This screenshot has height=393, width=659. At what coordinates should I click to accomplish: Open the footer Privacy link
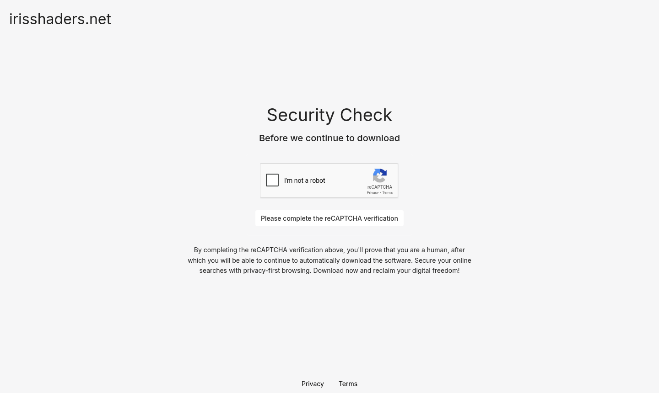coord(313,384)
